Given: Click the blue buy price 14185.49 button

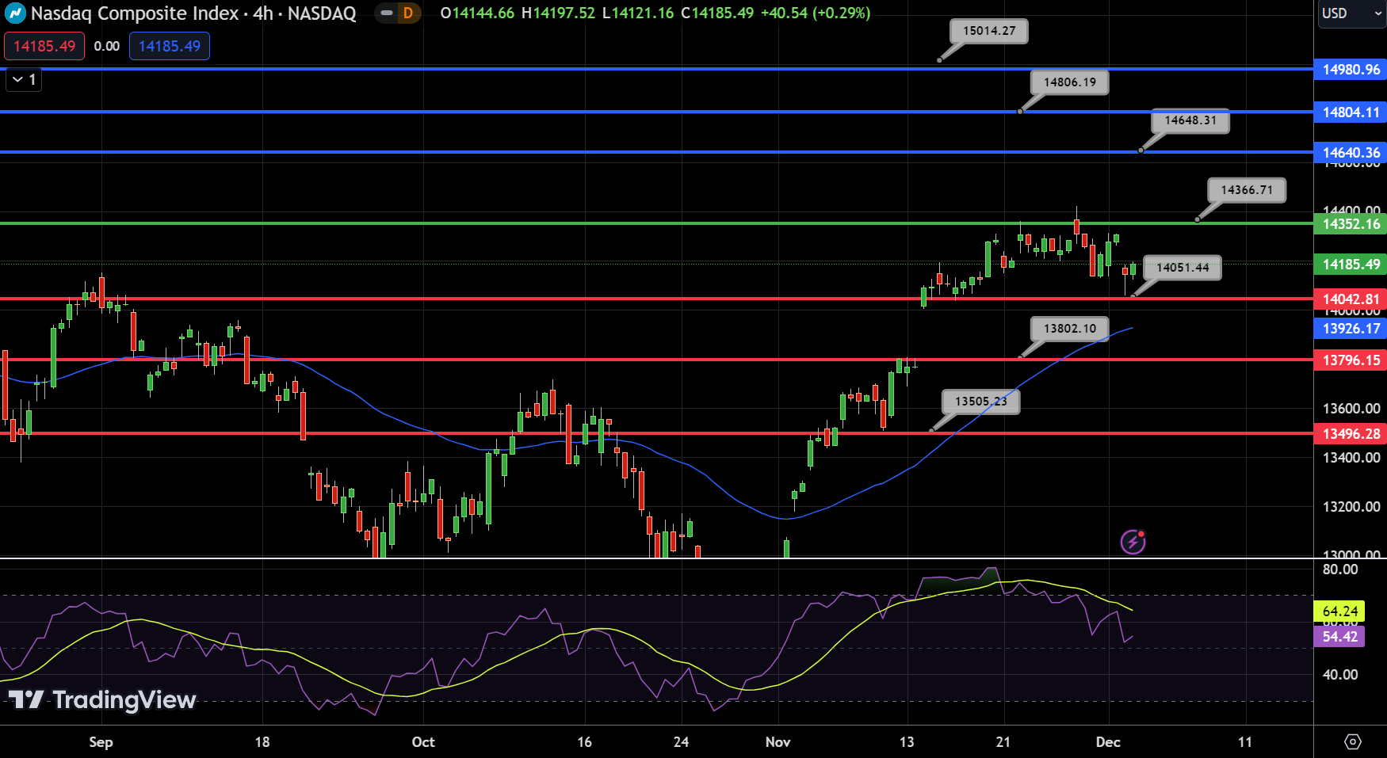Looking at the screenshot, I should click(170, 46).
